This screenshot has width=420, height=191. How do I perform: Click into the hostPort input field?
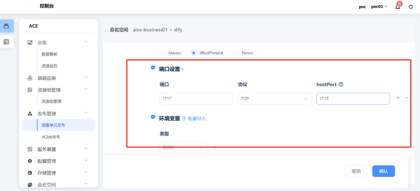coord(353,98)
